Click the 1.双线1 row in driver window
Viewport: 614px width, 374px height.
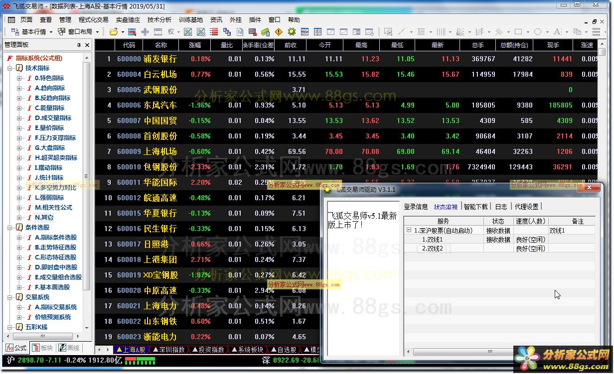499,240
